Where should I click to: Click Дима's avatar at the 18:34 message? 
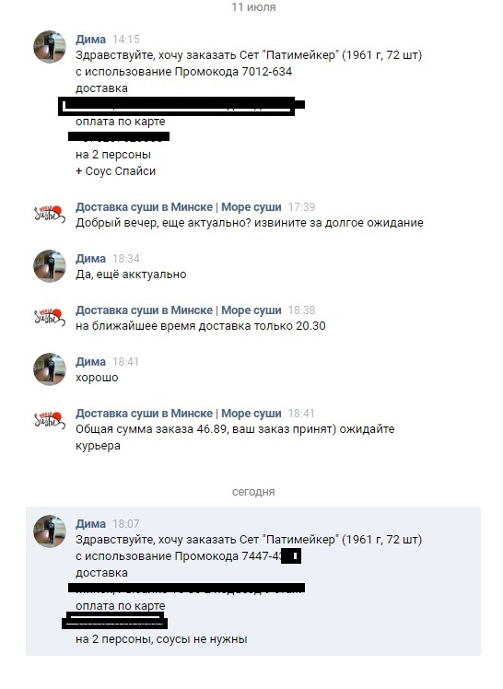pos(50,266)
